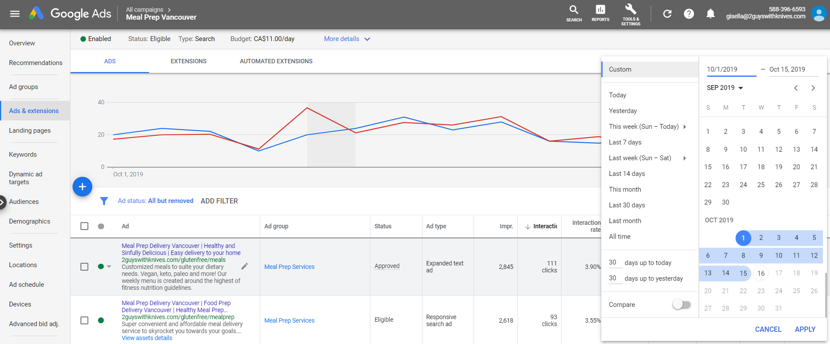Select checkbox for the Responsive search ad row
The image size is (830, 344).
pos(84,320)
